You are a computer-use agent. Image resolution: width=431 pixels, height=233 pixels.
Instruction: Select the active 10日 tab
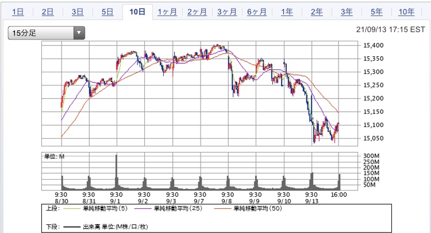[x=137, y=12]
